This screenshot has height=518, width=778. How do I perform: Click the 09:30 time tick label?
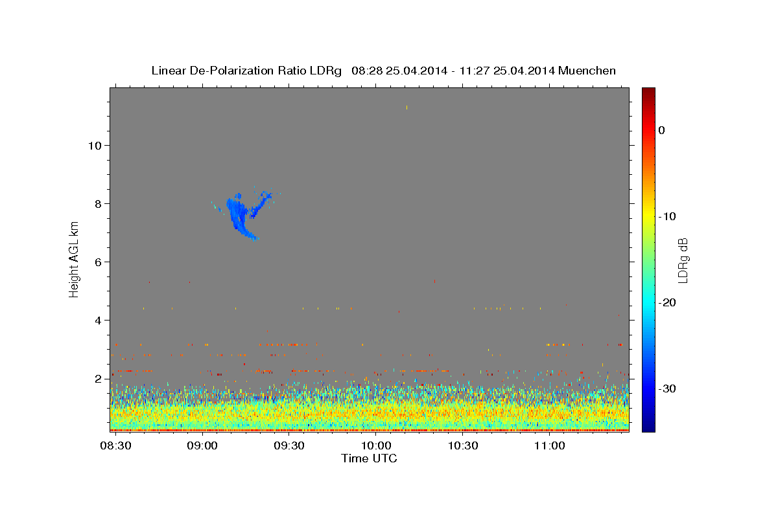coord(289,446)
